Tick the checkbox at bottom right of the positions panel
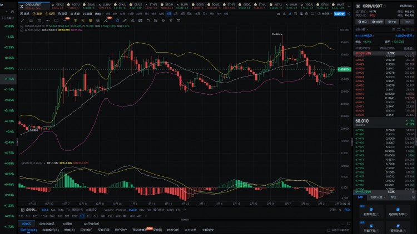Screen dimensions: 417x234 coord(329,230)
